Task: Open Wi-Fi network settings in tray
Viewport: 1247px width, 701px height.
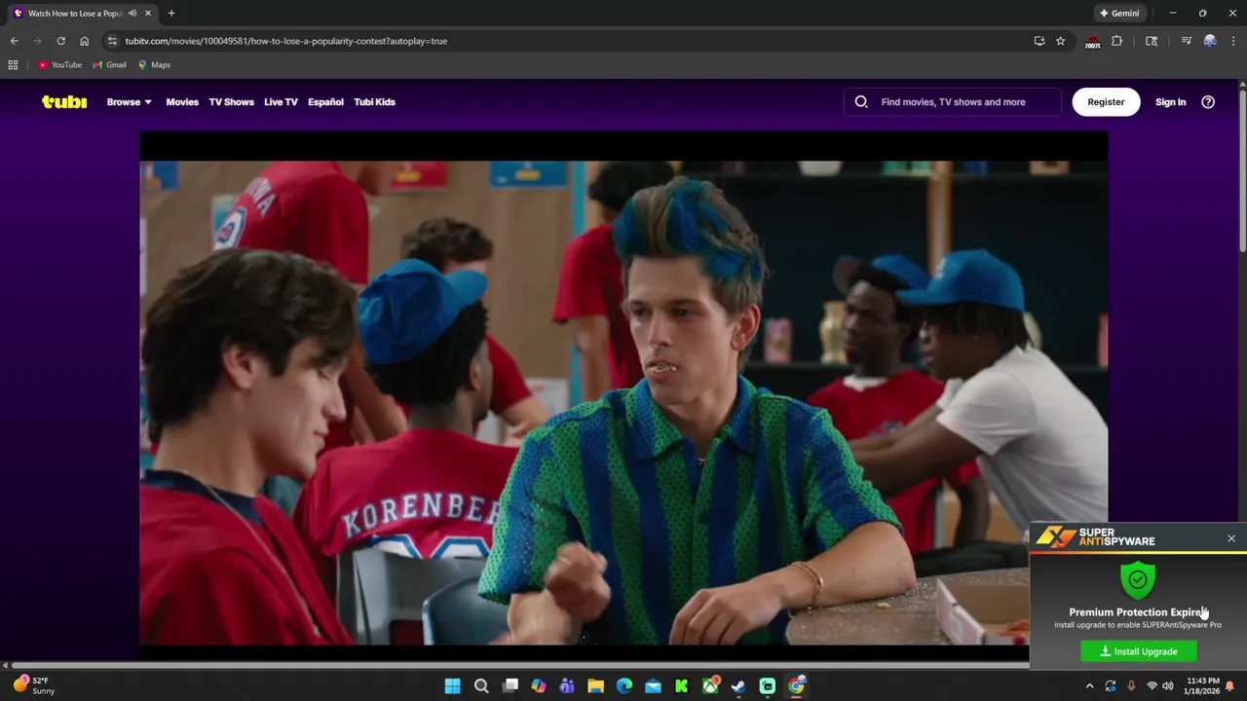Action: [x=1152, y=686]
